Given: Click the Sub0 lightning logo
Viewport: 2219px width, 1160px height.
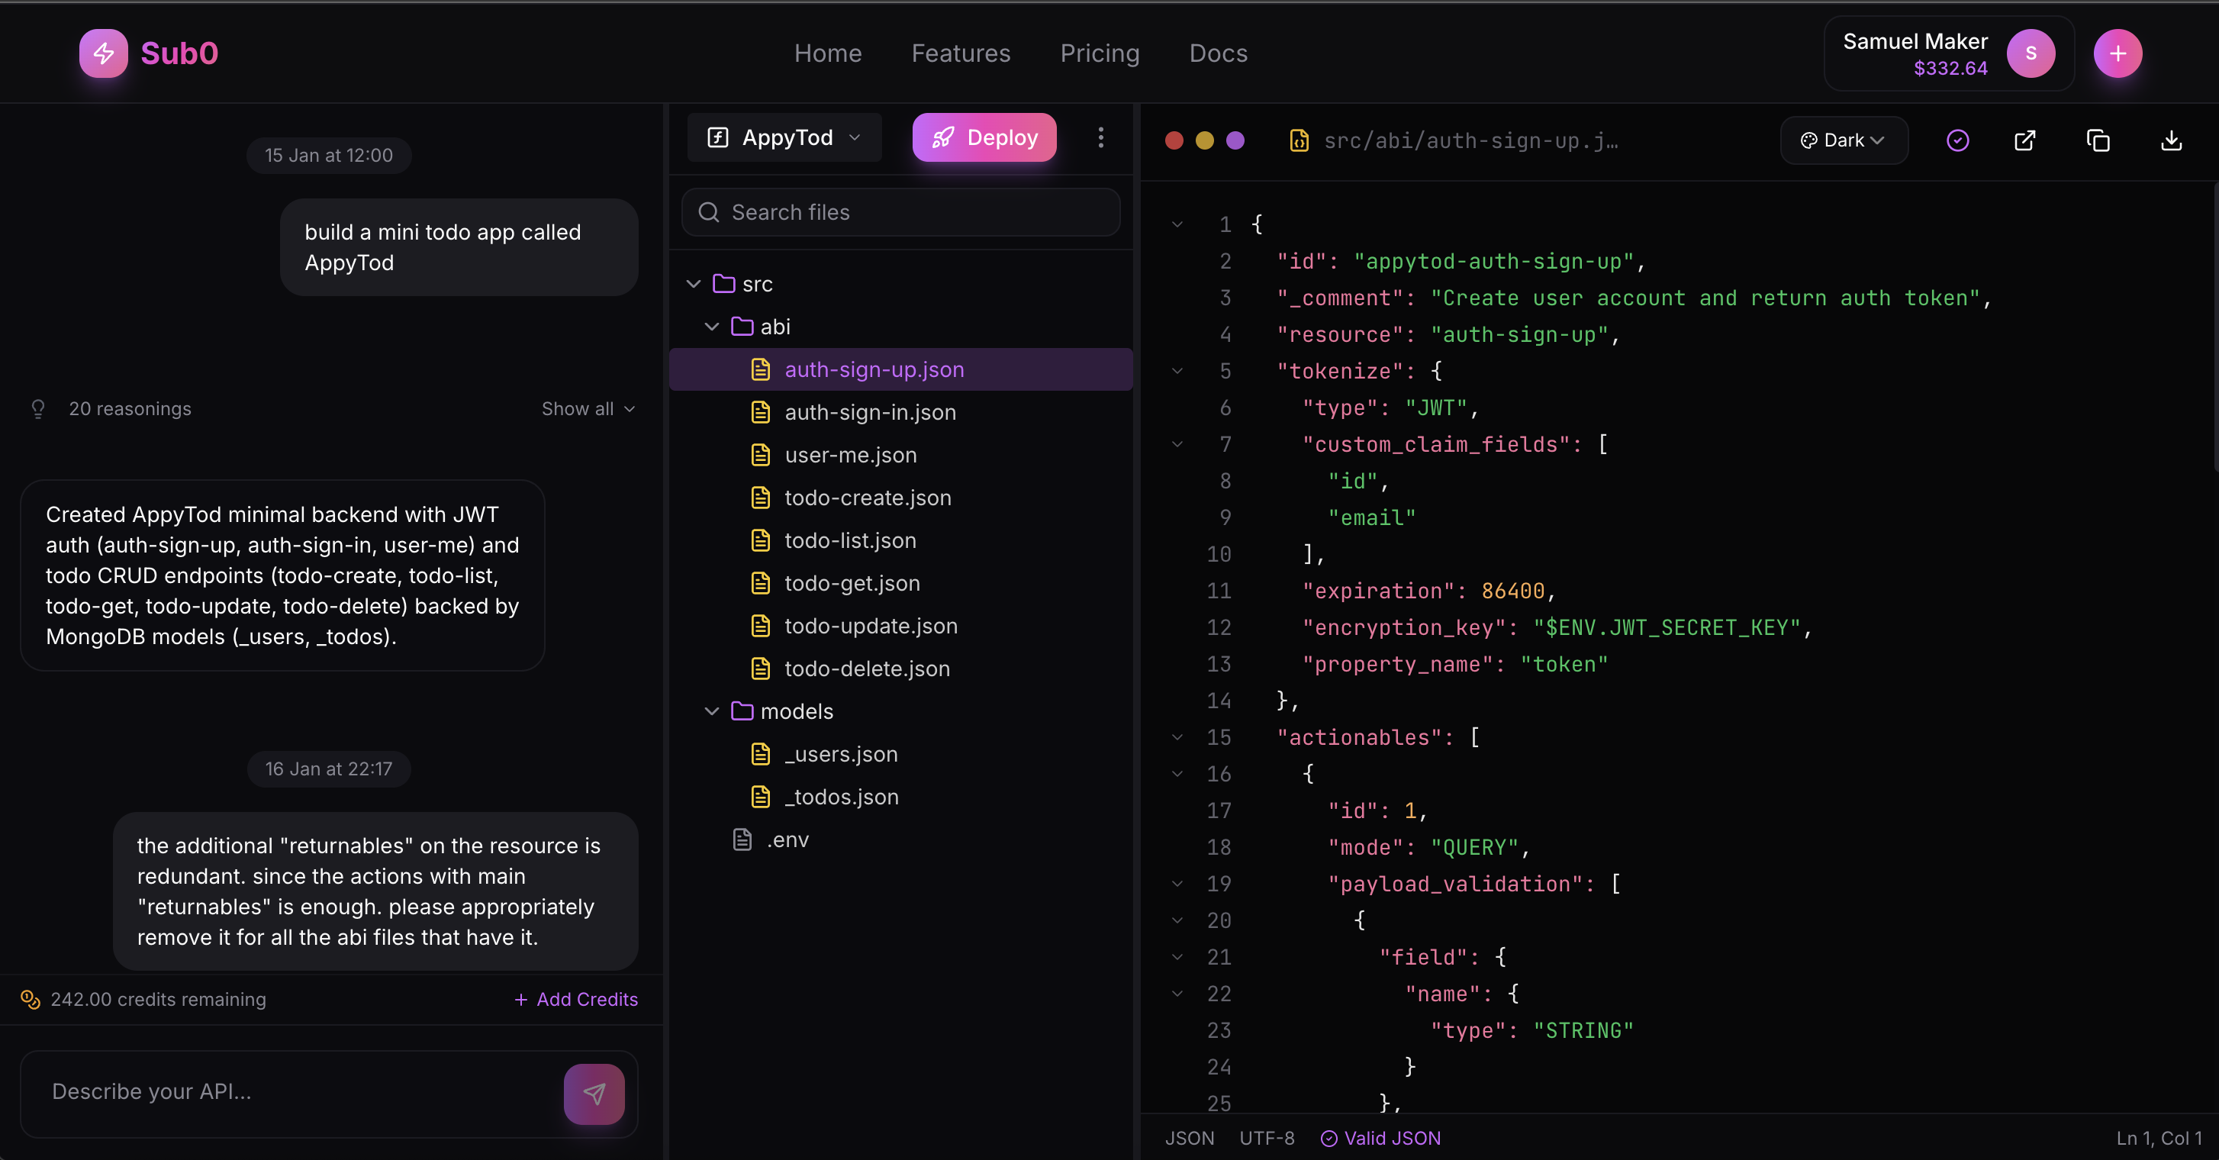Looking at the screenshot, I should (103, 53).
